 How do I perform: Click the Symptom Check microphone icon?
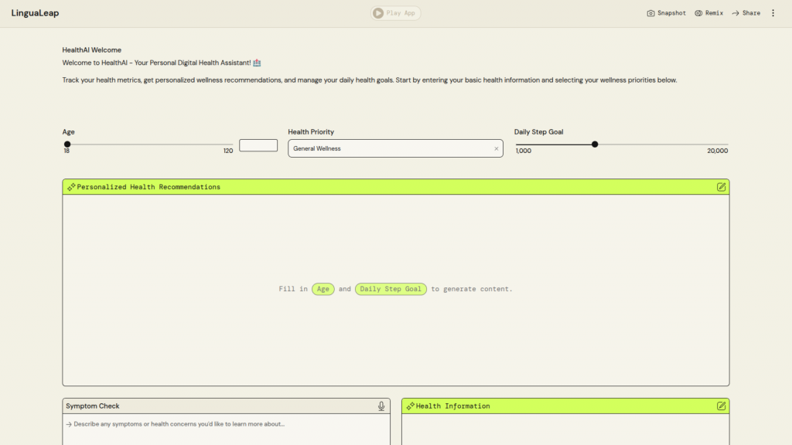[381, 406]
